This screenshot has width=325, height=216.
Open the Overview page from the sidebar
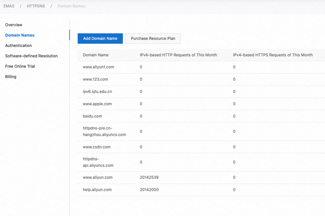click(14, 25)
